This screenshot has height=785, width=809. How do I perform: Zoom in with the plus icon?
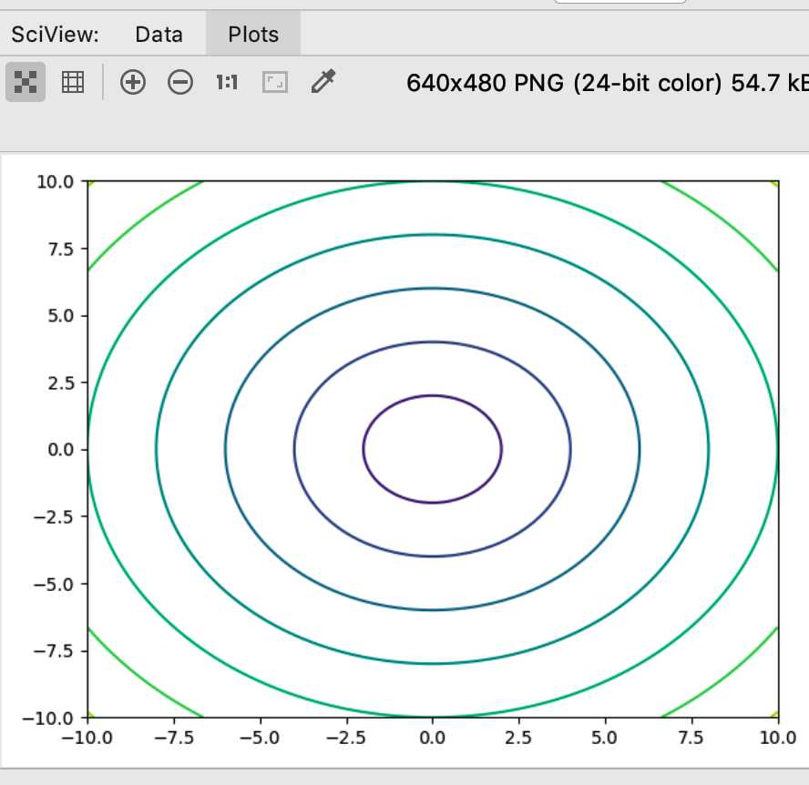click(x=133, y=82)
